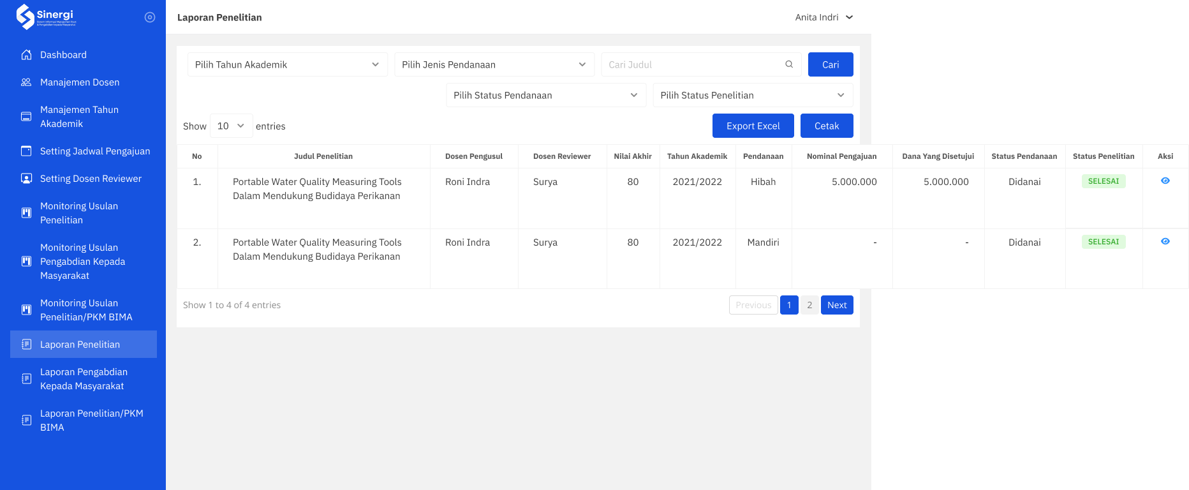View details of the Hibah row
1189x490 pixels.
[x=1165, y=181]
